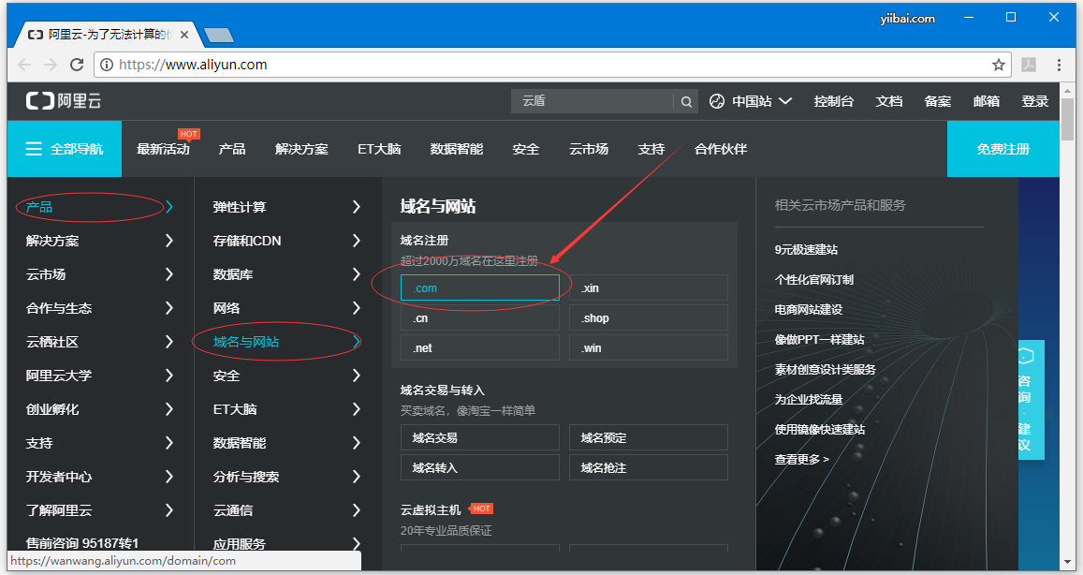The height and width of the screenshot is (575, 1083).
Task: Open the 中国站 region dropdown
Action: point(751,101)
